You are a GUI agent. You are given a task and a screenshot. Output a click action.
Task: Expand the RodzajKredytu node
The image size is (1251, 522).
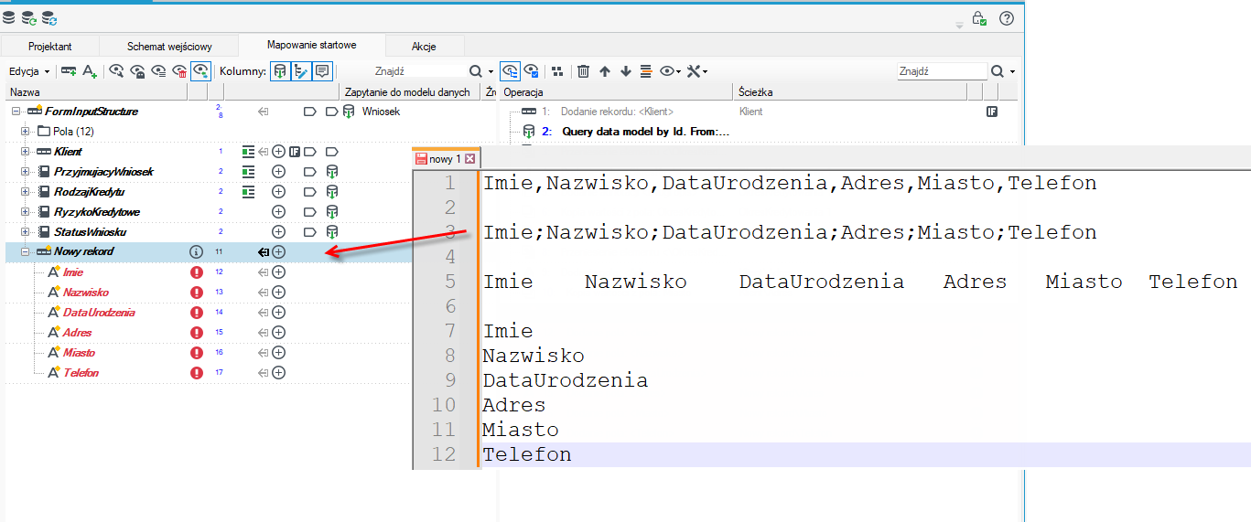[x=26, y=192]
